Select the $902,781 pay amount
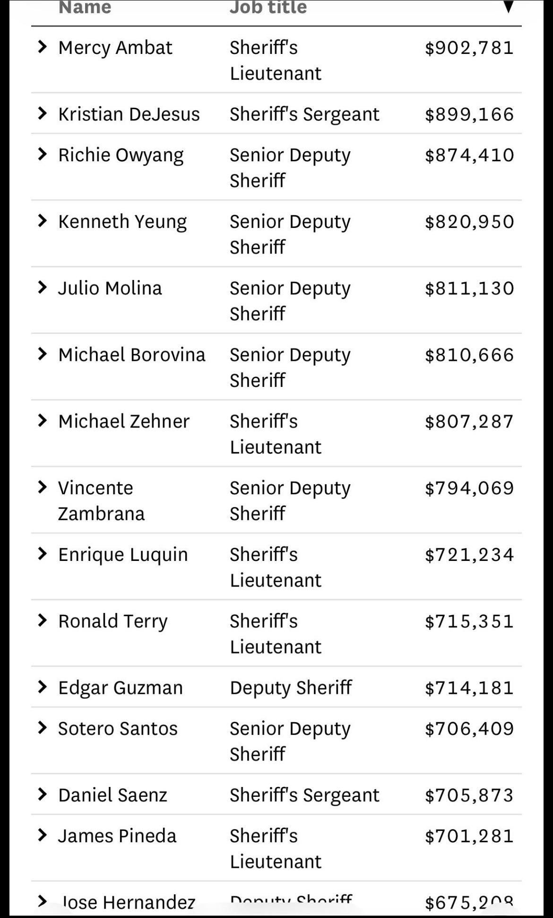Screen dimensions: 553x918 click(469, 48)
